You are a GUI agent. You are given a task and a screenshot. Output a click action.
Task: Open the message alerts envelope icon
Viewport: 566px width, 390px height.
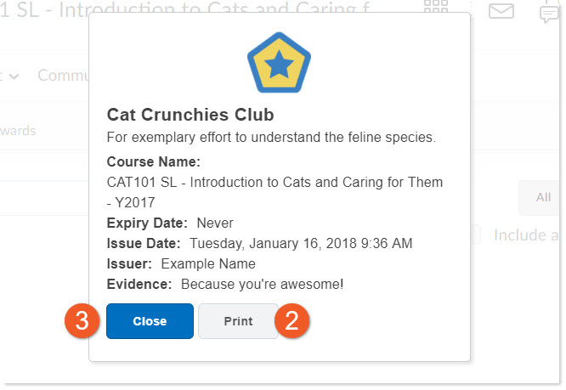click(x=501, y=11)
